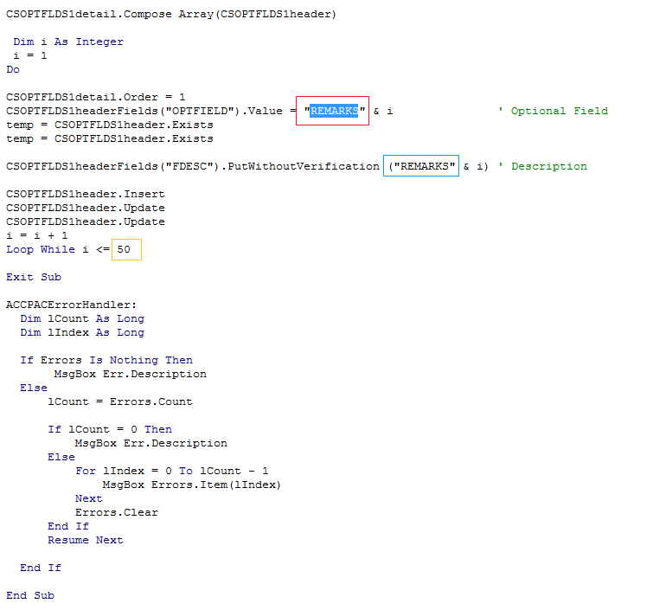Click the 'MsgBox Errors.Item(lIndex)' line

pyautogui.click(x=191, y=485)
